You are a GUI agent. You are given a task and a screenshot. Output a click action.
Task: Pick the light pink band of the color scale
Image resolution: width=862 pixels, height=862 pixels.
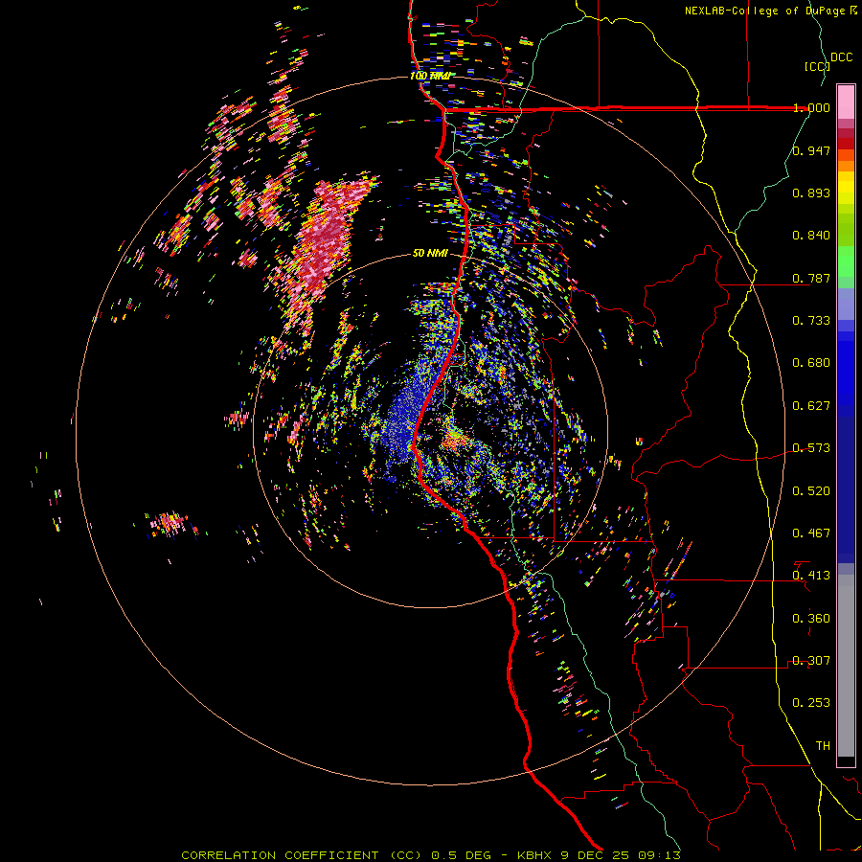846,102
